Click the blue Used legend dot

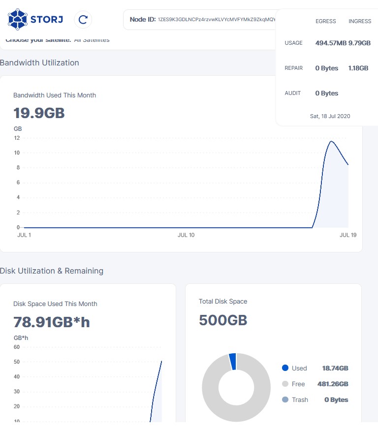[x=285, y=368]
